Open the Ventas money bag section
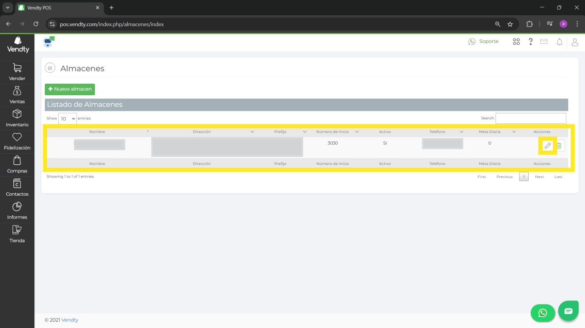 pyautogui.click(x=17, y=95)
